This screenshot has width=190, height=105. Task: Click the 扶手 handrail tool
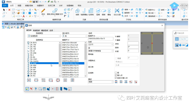(x=125, y=16)
